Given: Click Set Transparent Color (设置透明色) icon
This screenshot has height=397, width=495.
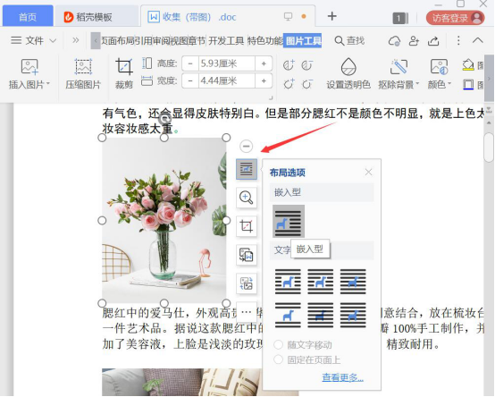Looking at the screenshot, I should [x=348, y=67].
